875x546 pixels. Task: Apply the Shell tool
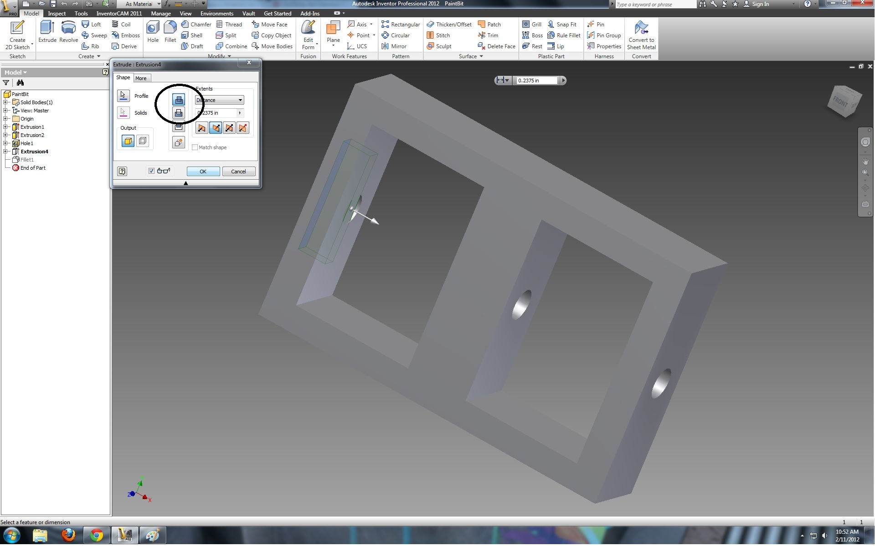click(x=192, y=35)
